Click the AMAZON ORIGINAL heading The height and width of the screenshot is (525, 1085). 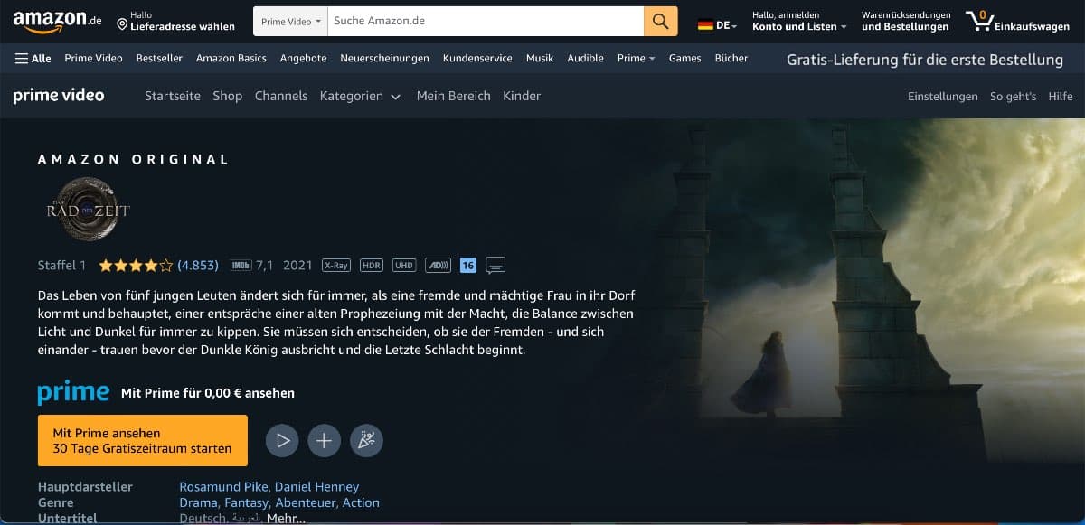pos(133,159)
